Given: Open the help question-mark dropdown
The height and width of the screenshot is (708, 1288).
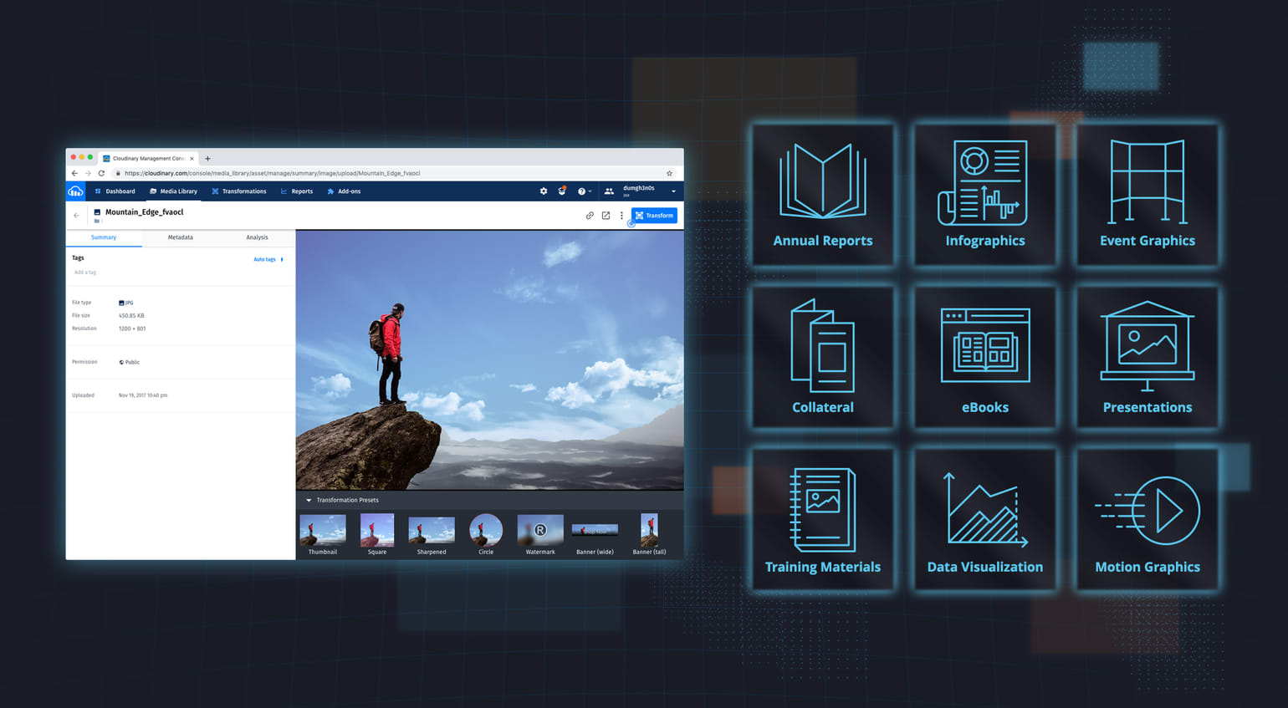Looking at the screenshot, I should (x=583, y=191).
